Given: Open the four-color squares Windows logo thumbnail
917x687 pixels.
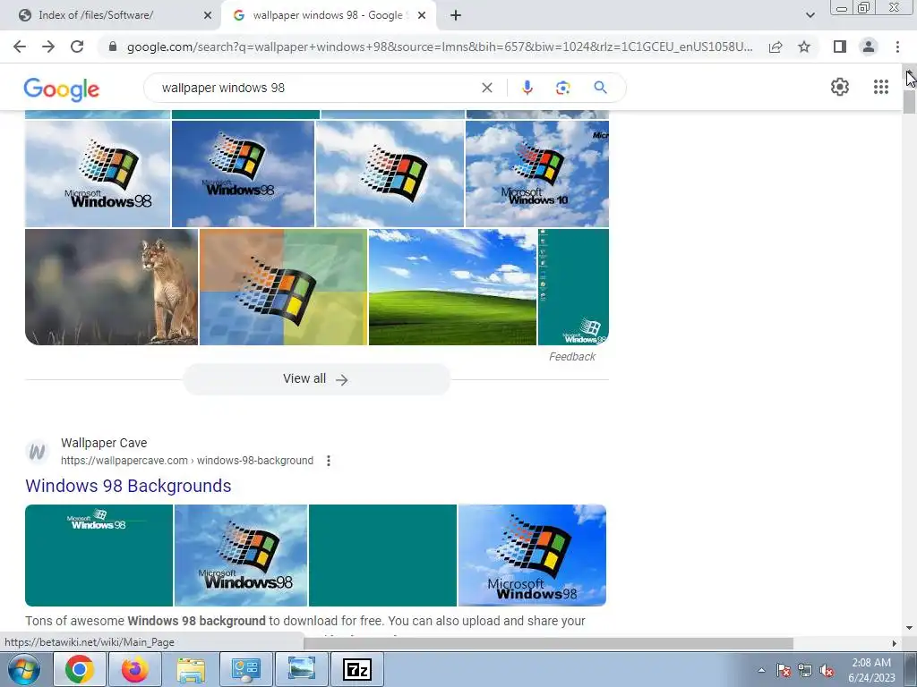Looking at the screenshot, I should tap(283, 287).
